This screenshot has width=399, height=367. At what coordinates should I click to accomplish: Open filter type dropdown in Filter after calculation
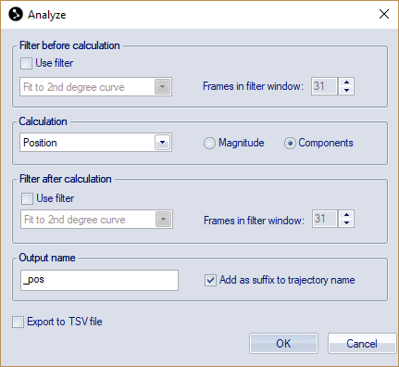[163, 220]
